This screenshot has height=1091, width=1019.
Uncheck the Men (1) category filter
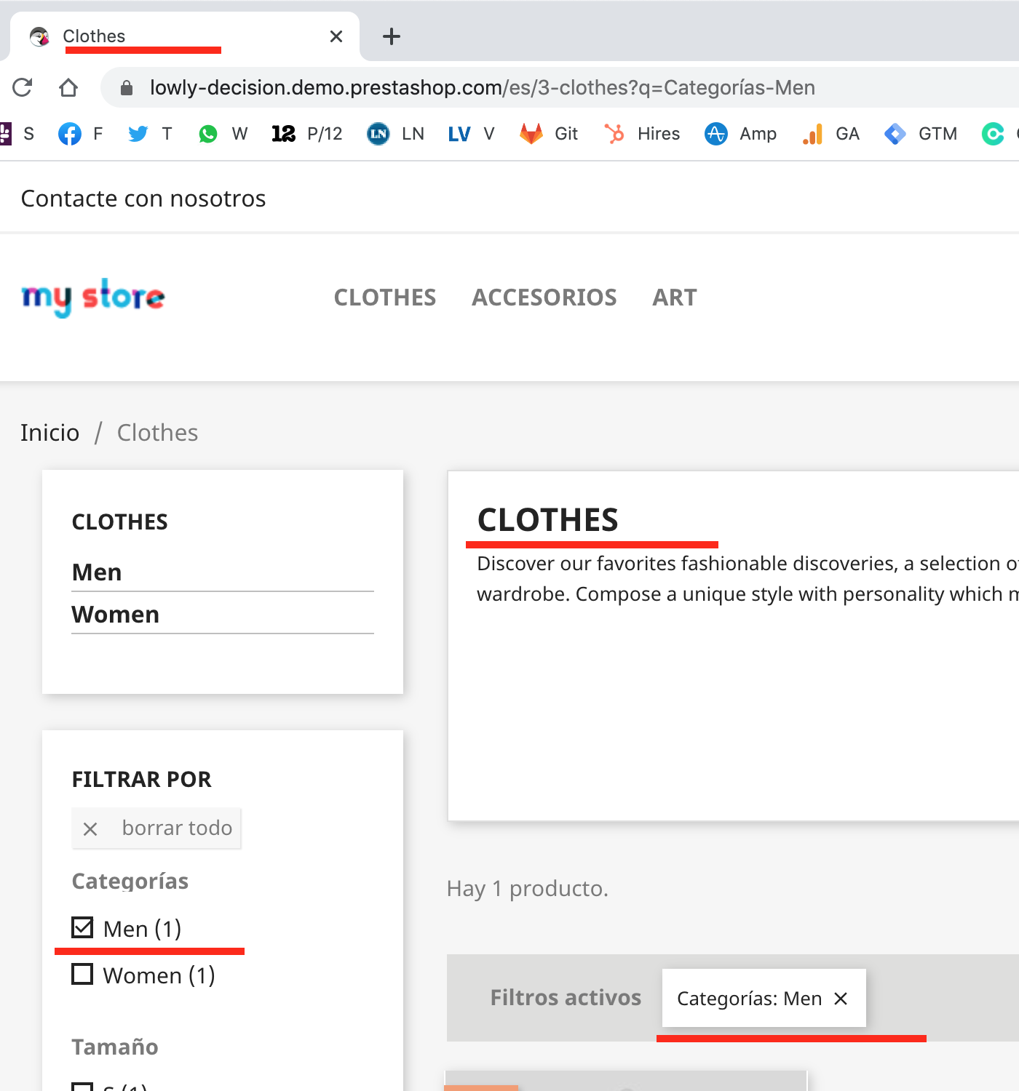82,927
